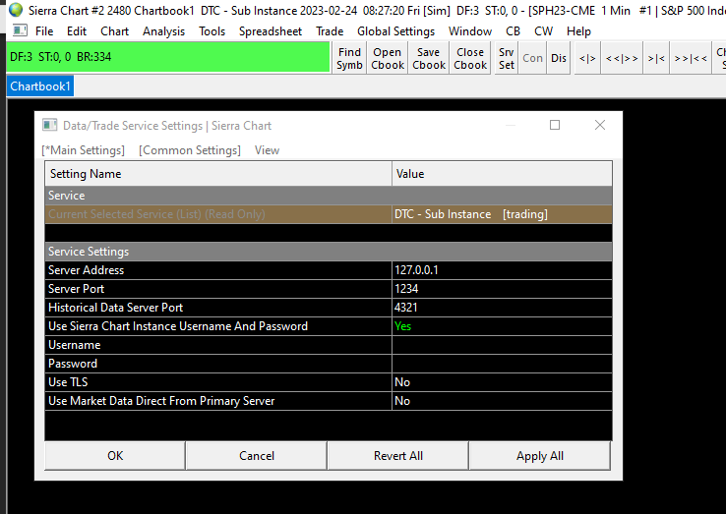726x514 pixels.
Task: Click the >|< toolbar button
Action: [656, 58]
